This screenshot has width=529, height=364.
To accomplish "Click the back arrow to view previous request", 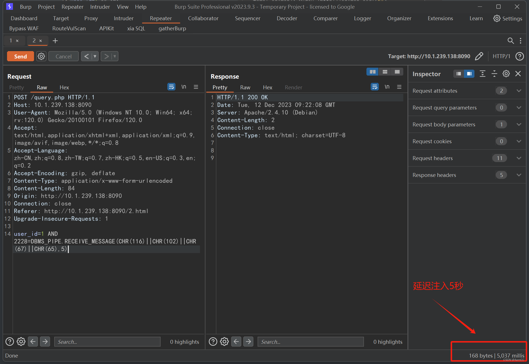I will tap(86, 56).
